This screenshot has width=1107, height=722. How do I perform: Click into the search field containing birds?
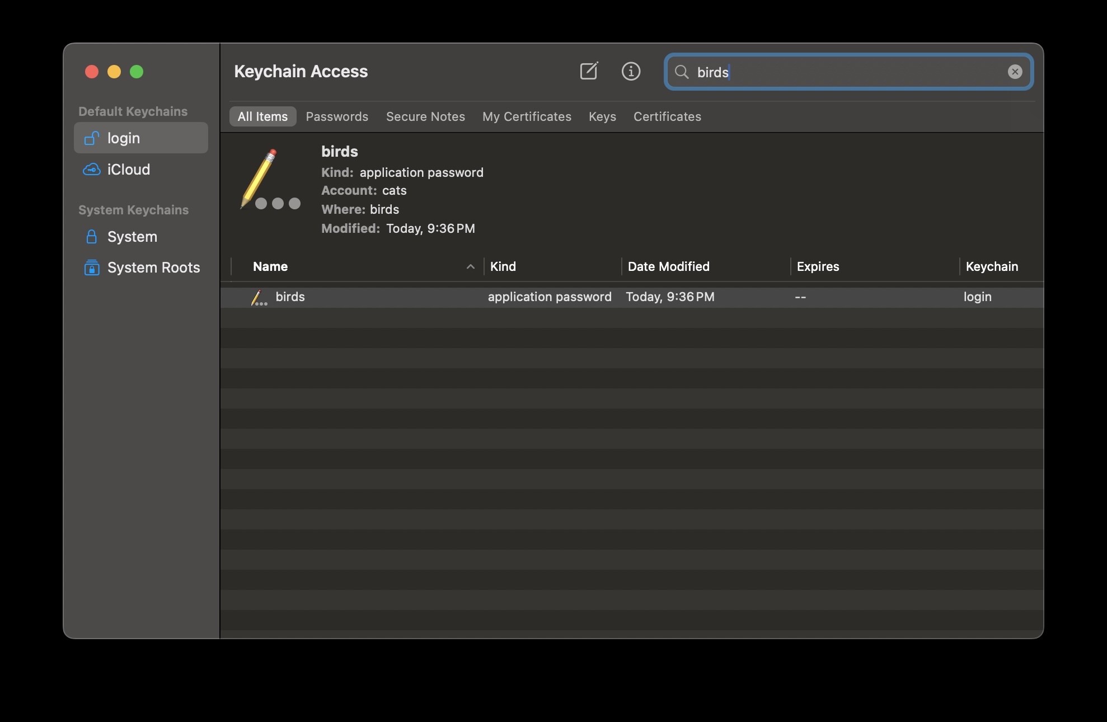pyautogui.click(x=839, y=72)
